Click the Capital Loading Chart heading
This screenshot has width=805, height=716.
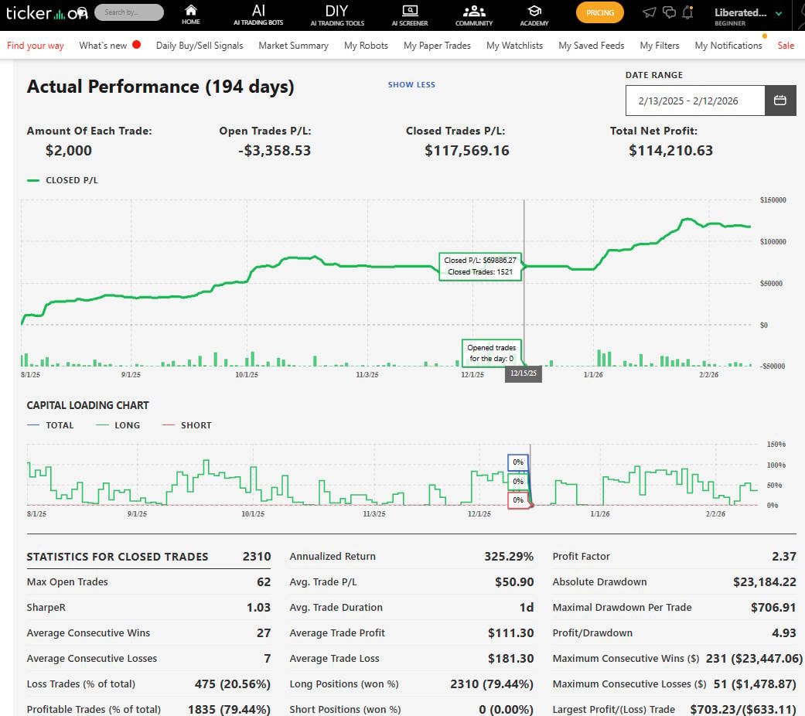(88, 405)
